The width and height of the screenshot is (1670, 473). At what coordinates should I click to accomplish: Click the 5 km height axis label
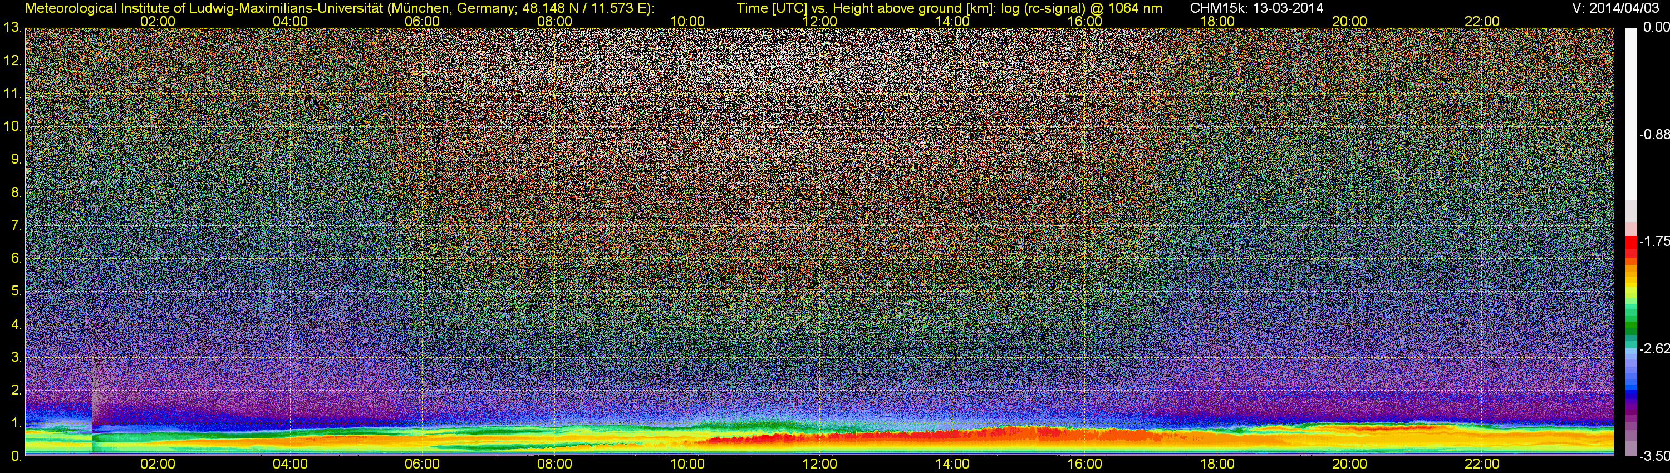[16, 292]
